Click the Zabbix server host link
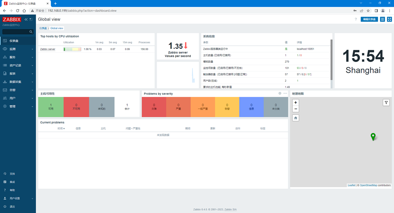Viewport: 394px width, 213px height. (48, 49)
